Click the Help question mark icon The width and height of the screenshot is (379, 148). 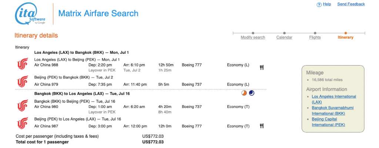(319, 4)
